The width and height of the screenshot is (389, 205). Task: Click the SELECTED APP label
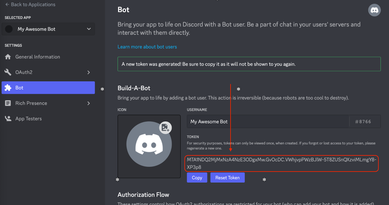(18, 18)
